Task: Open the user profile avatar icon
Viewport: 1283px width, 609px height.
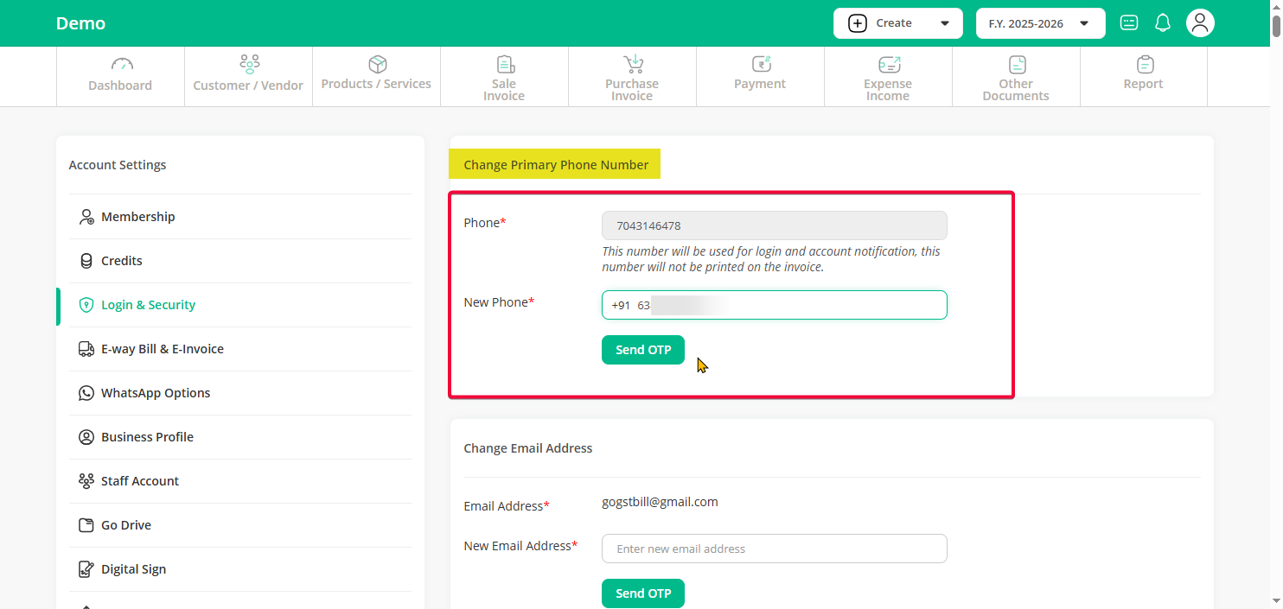Action: [x=1200, y=23]
